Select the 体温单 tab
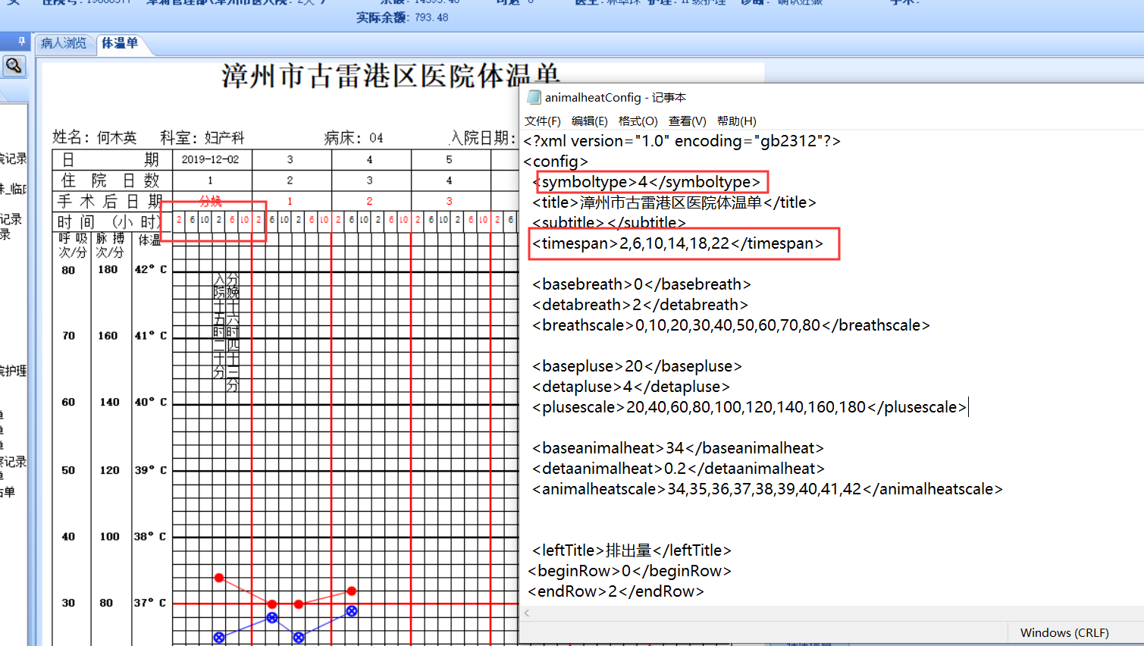1144x646 pixels. (x=120, y=43)
